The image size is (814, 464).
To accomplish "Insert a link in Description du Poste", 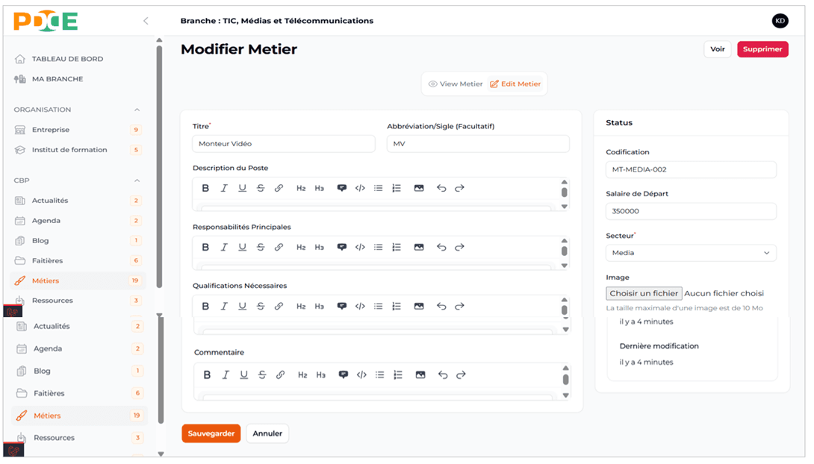I will click(x=279, y=188).
